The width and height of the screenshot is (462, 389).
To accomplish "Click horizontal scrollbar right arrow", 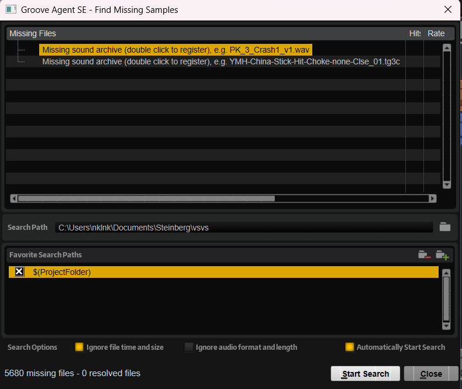I will pos(433,198).
